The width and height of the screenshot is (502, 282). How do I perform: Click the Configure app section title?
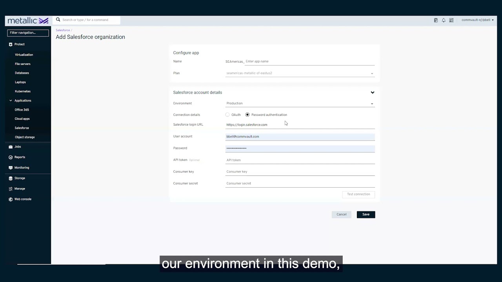click(x=186, y=53)
